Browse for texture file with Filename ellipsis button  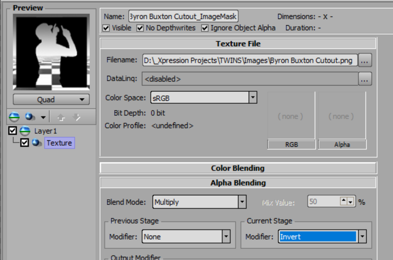(365, 60)
